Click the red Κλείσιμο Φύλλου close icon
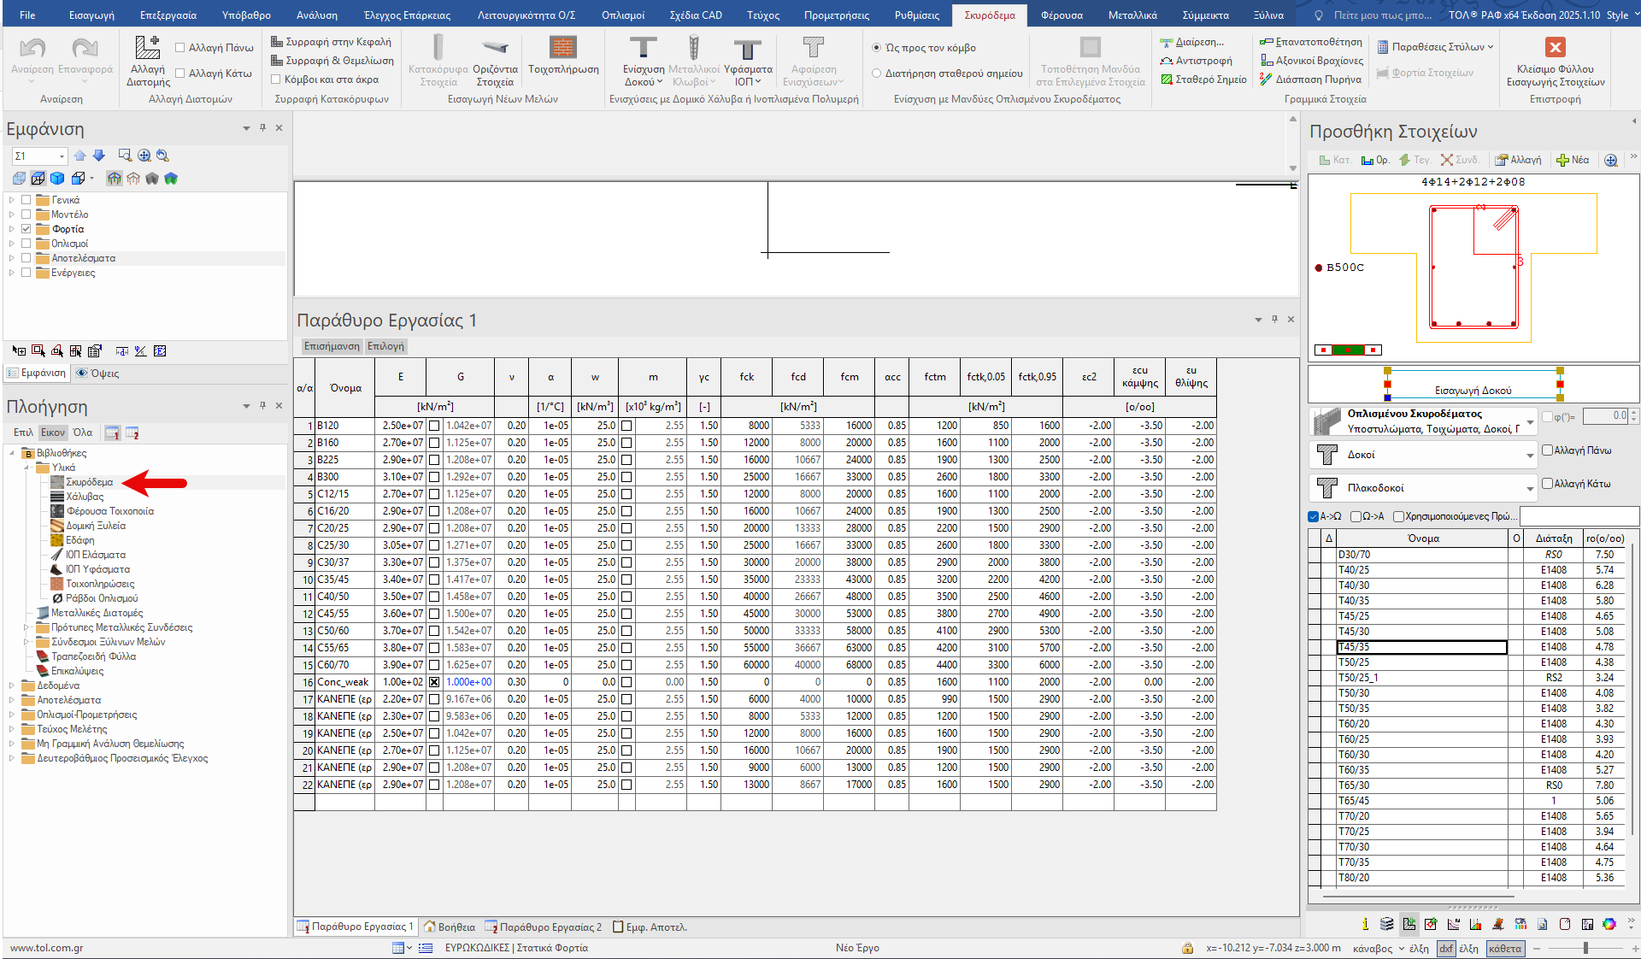This screenshot has height=959, width=1641. [x=1555, y=48]
